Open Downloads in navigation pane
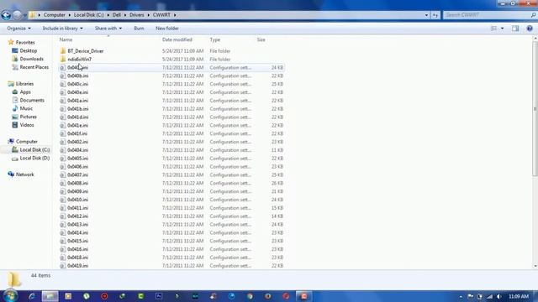This screenshot has width=538, height=302. pos(31,59)
